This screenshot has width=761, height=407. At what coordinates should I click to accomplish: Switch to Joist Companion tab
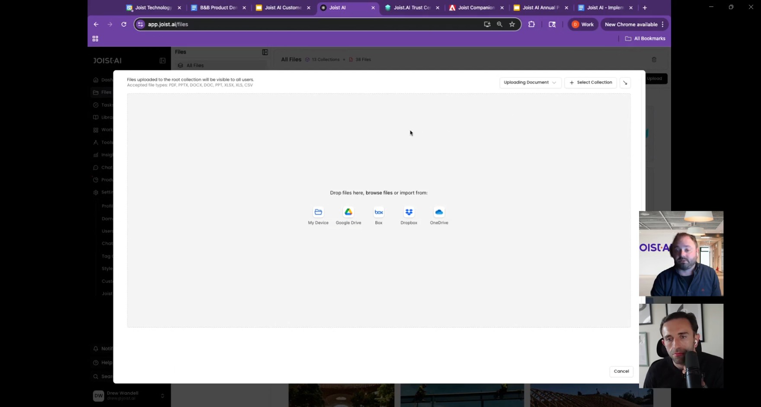476,8
